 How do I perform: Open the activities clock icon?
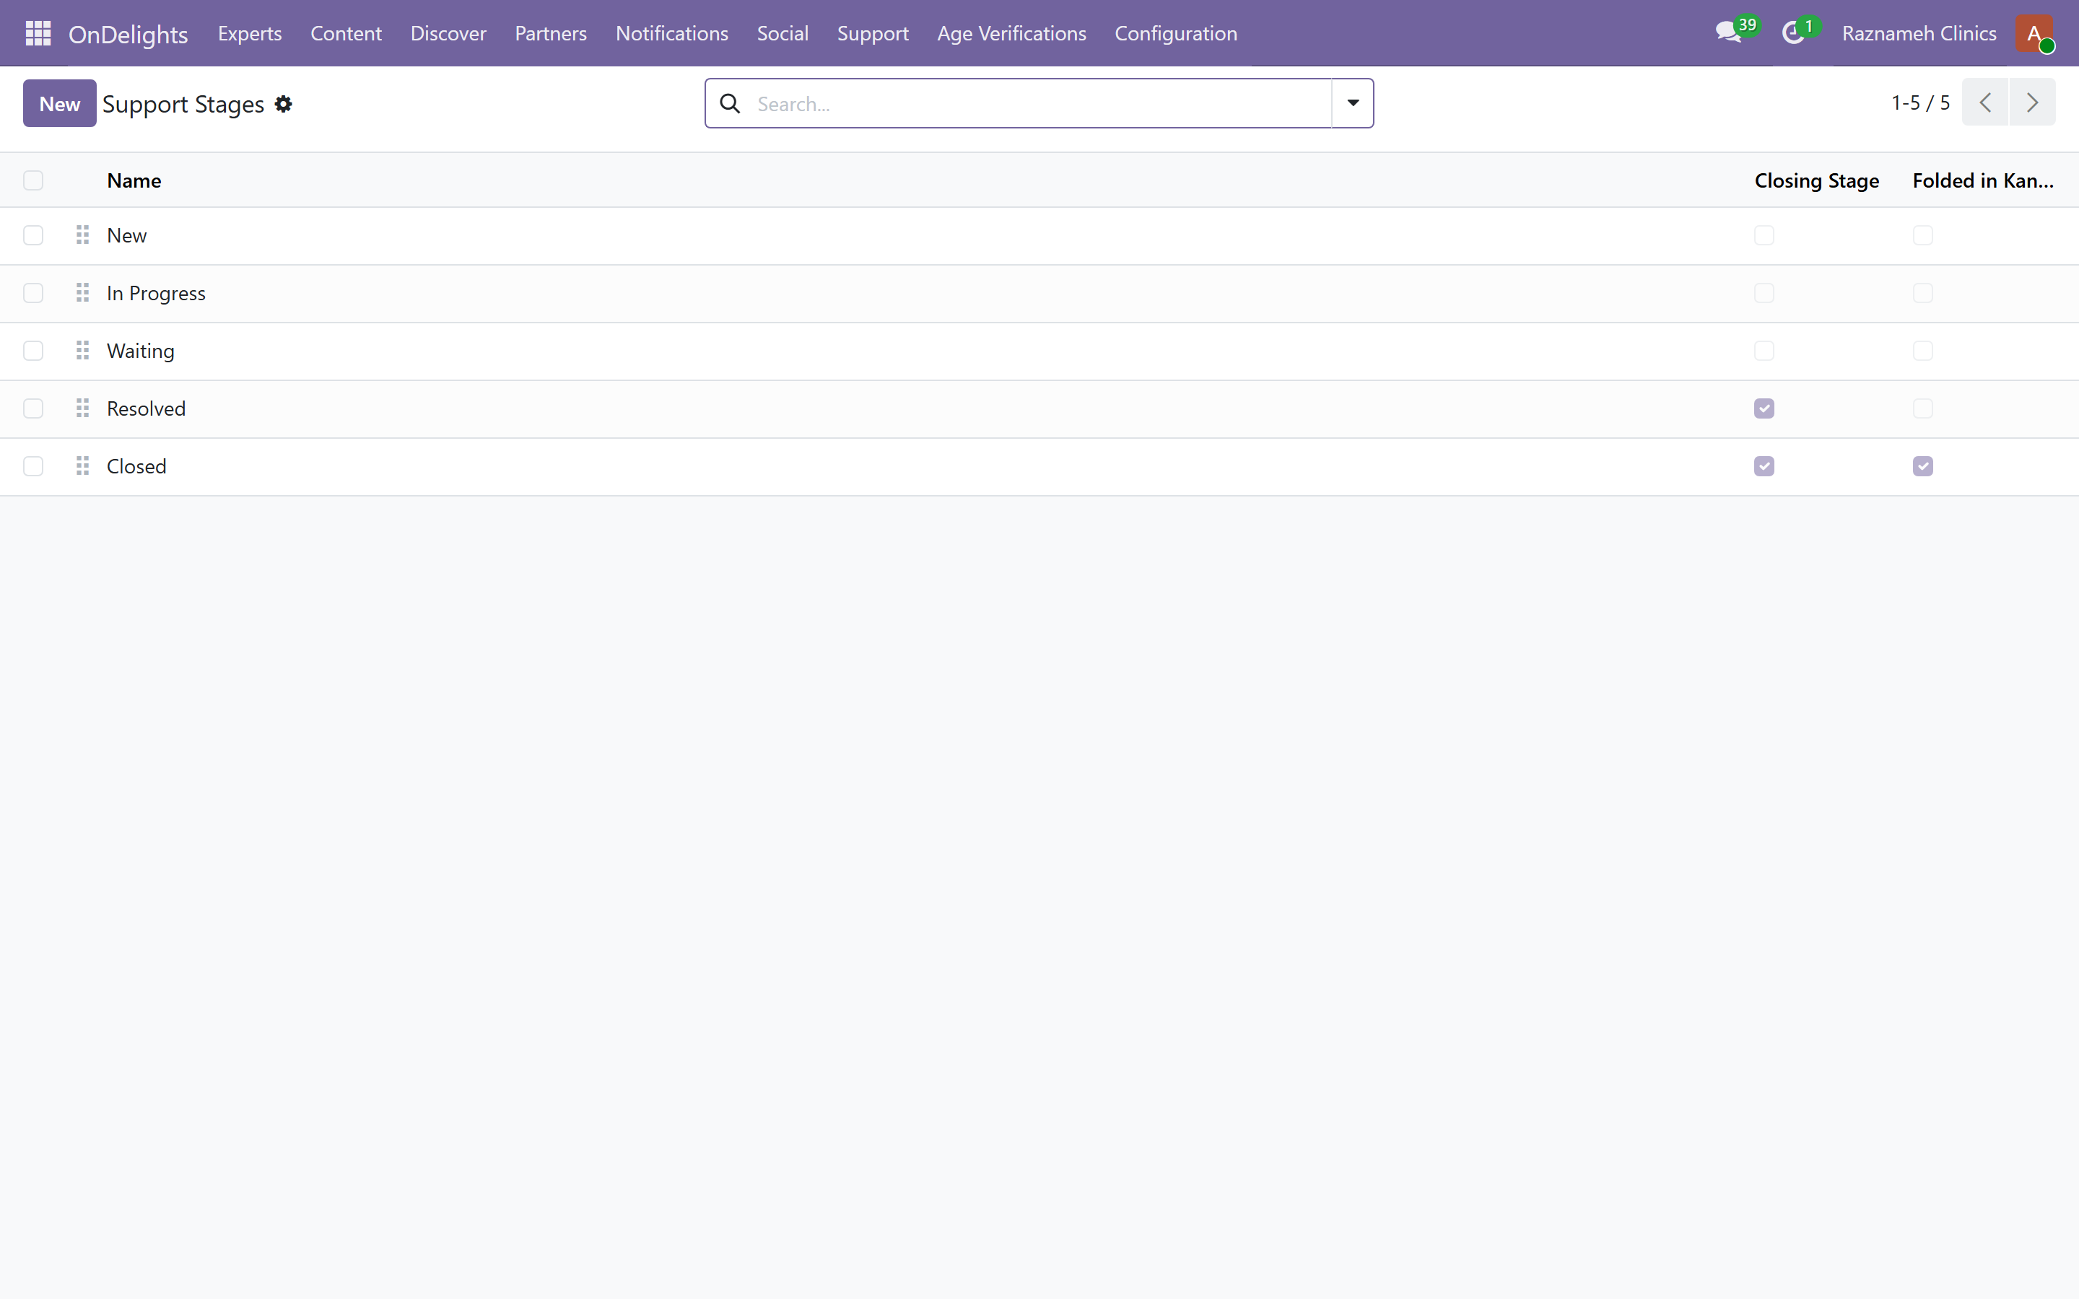(1794, 33)
